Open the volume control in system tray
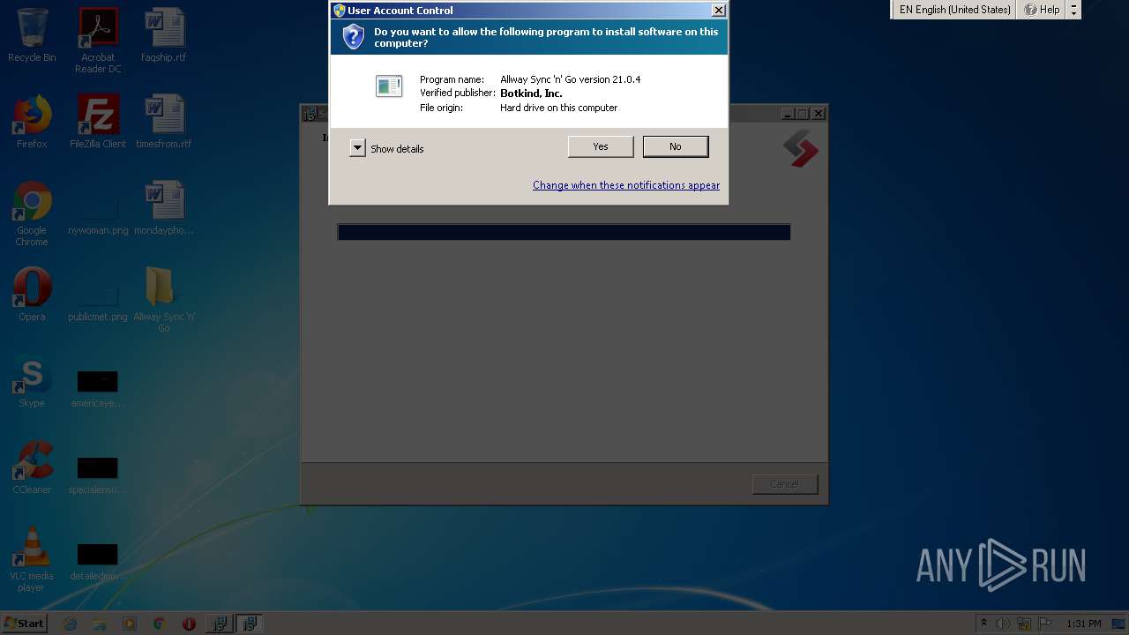Viewport: 1129px width, 635px height. pos(1003,624)
